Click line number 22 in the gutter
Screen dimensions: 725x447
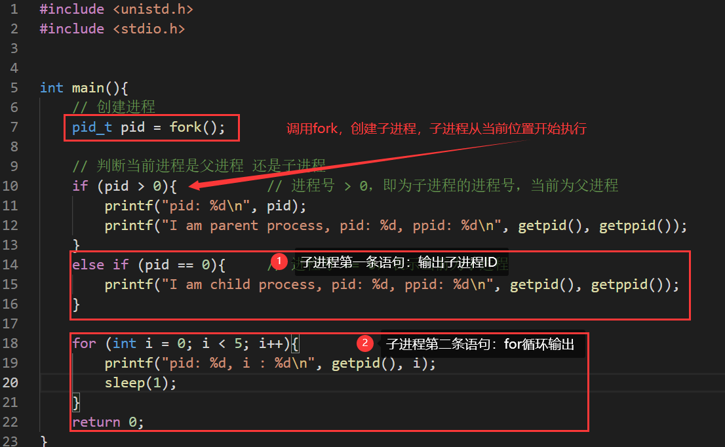(10, 422)
